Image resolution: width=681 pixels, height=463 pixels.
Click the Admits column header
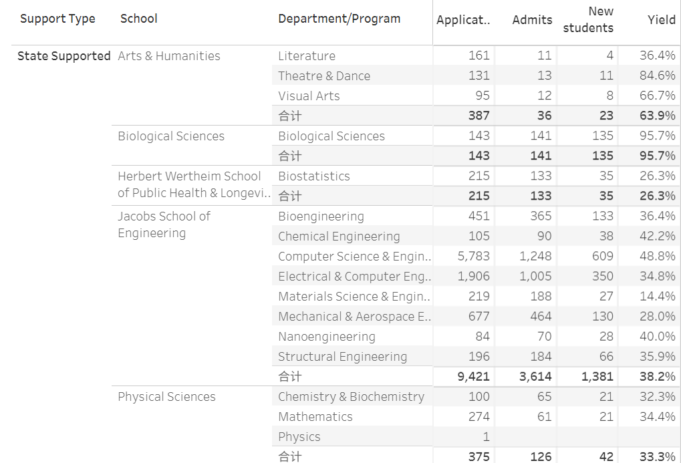pyautogui.click(x=532, y=20)
